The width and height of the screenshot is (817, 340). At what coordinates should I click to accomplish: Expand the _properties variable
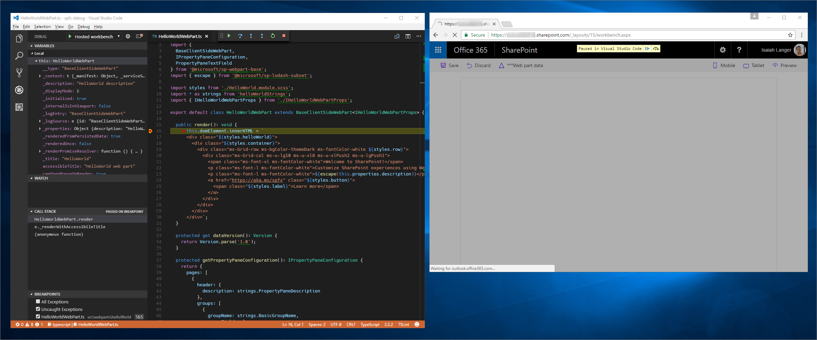(40, 128)
